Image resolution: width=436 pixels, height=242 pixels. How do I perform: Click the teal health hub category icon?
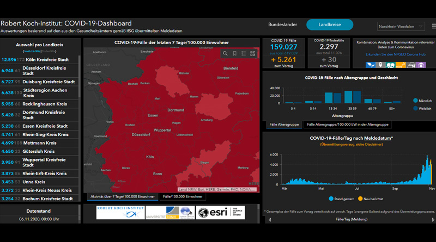coord(390,65)
